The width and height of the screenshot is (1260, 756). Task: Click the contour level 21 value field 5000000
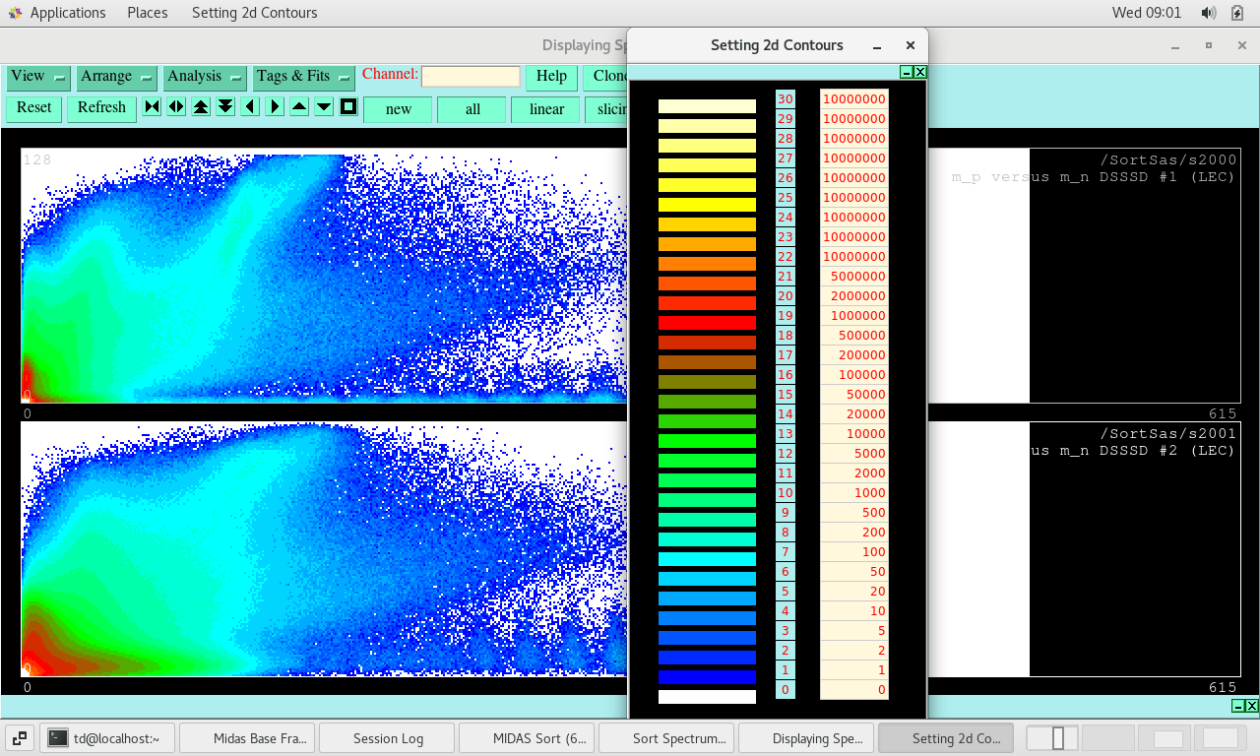coord(854,277)
